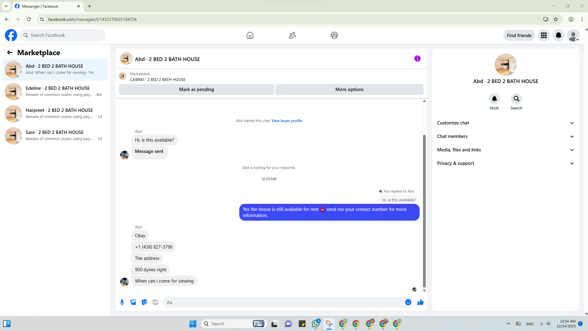Open the Facebook logo home link
The image size is (588, 331).
11,35
